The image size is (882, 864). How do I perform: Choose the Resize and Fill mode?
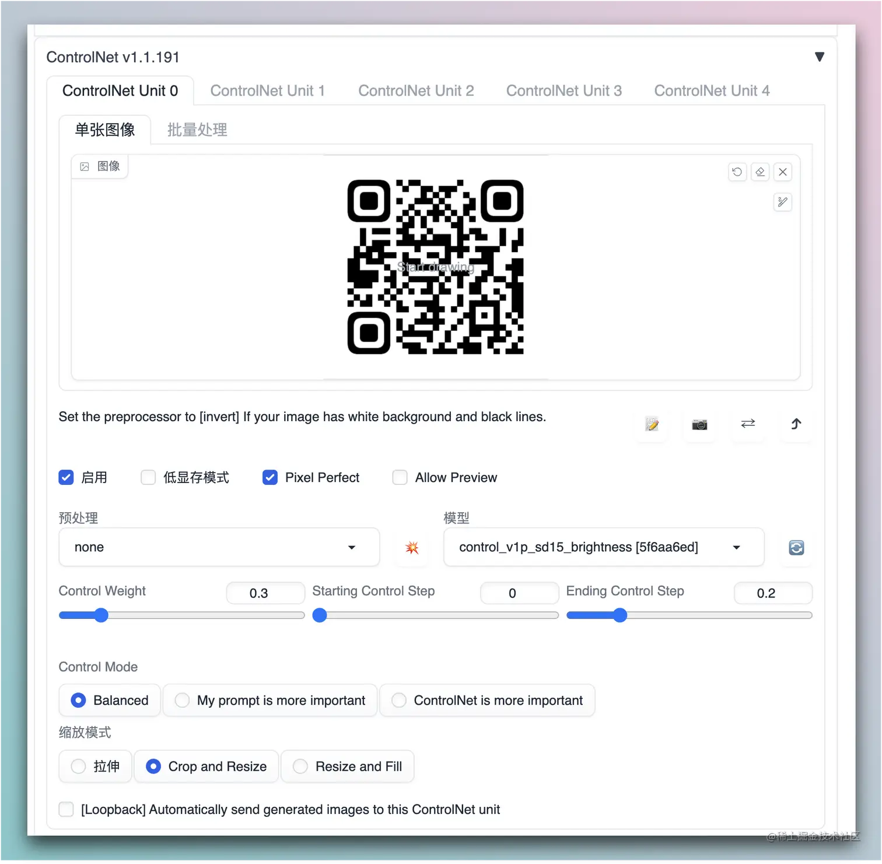point(348,767)
